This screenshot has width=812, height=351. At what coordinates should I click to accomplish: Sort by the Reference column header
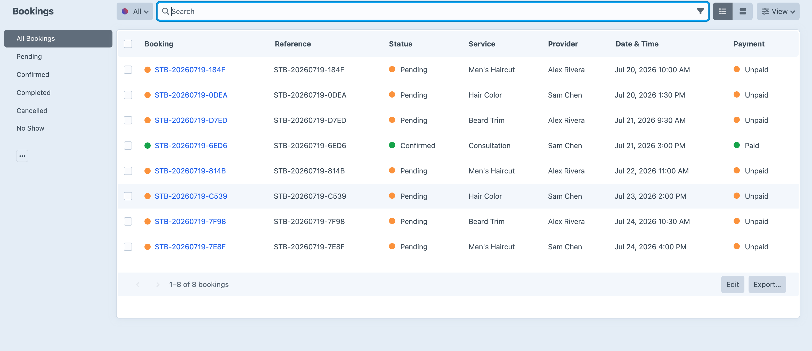click(x=293, y=44)
